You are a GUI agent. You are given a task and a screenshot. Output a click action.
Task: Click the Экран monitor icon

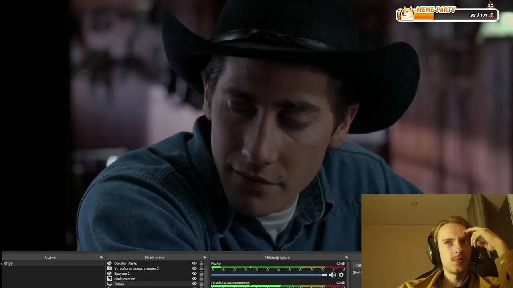click(109, 284)
